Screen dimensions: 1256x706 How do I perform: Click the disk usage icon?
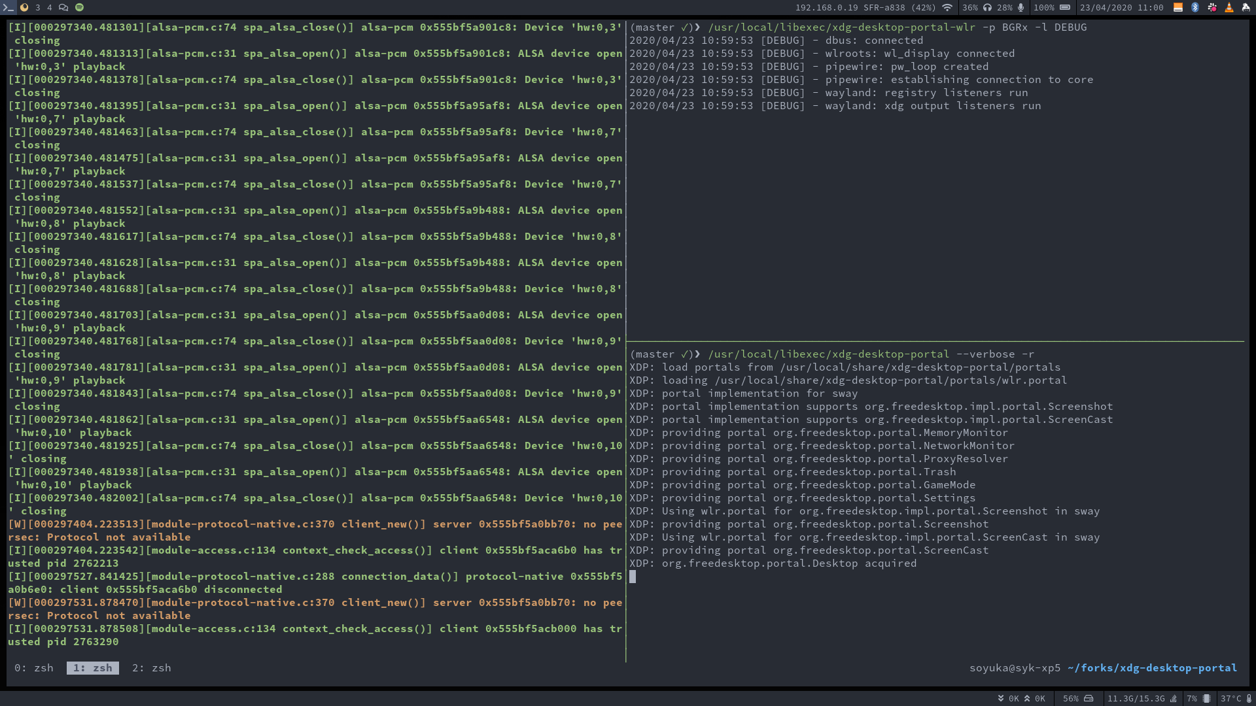click(1089, 698)
